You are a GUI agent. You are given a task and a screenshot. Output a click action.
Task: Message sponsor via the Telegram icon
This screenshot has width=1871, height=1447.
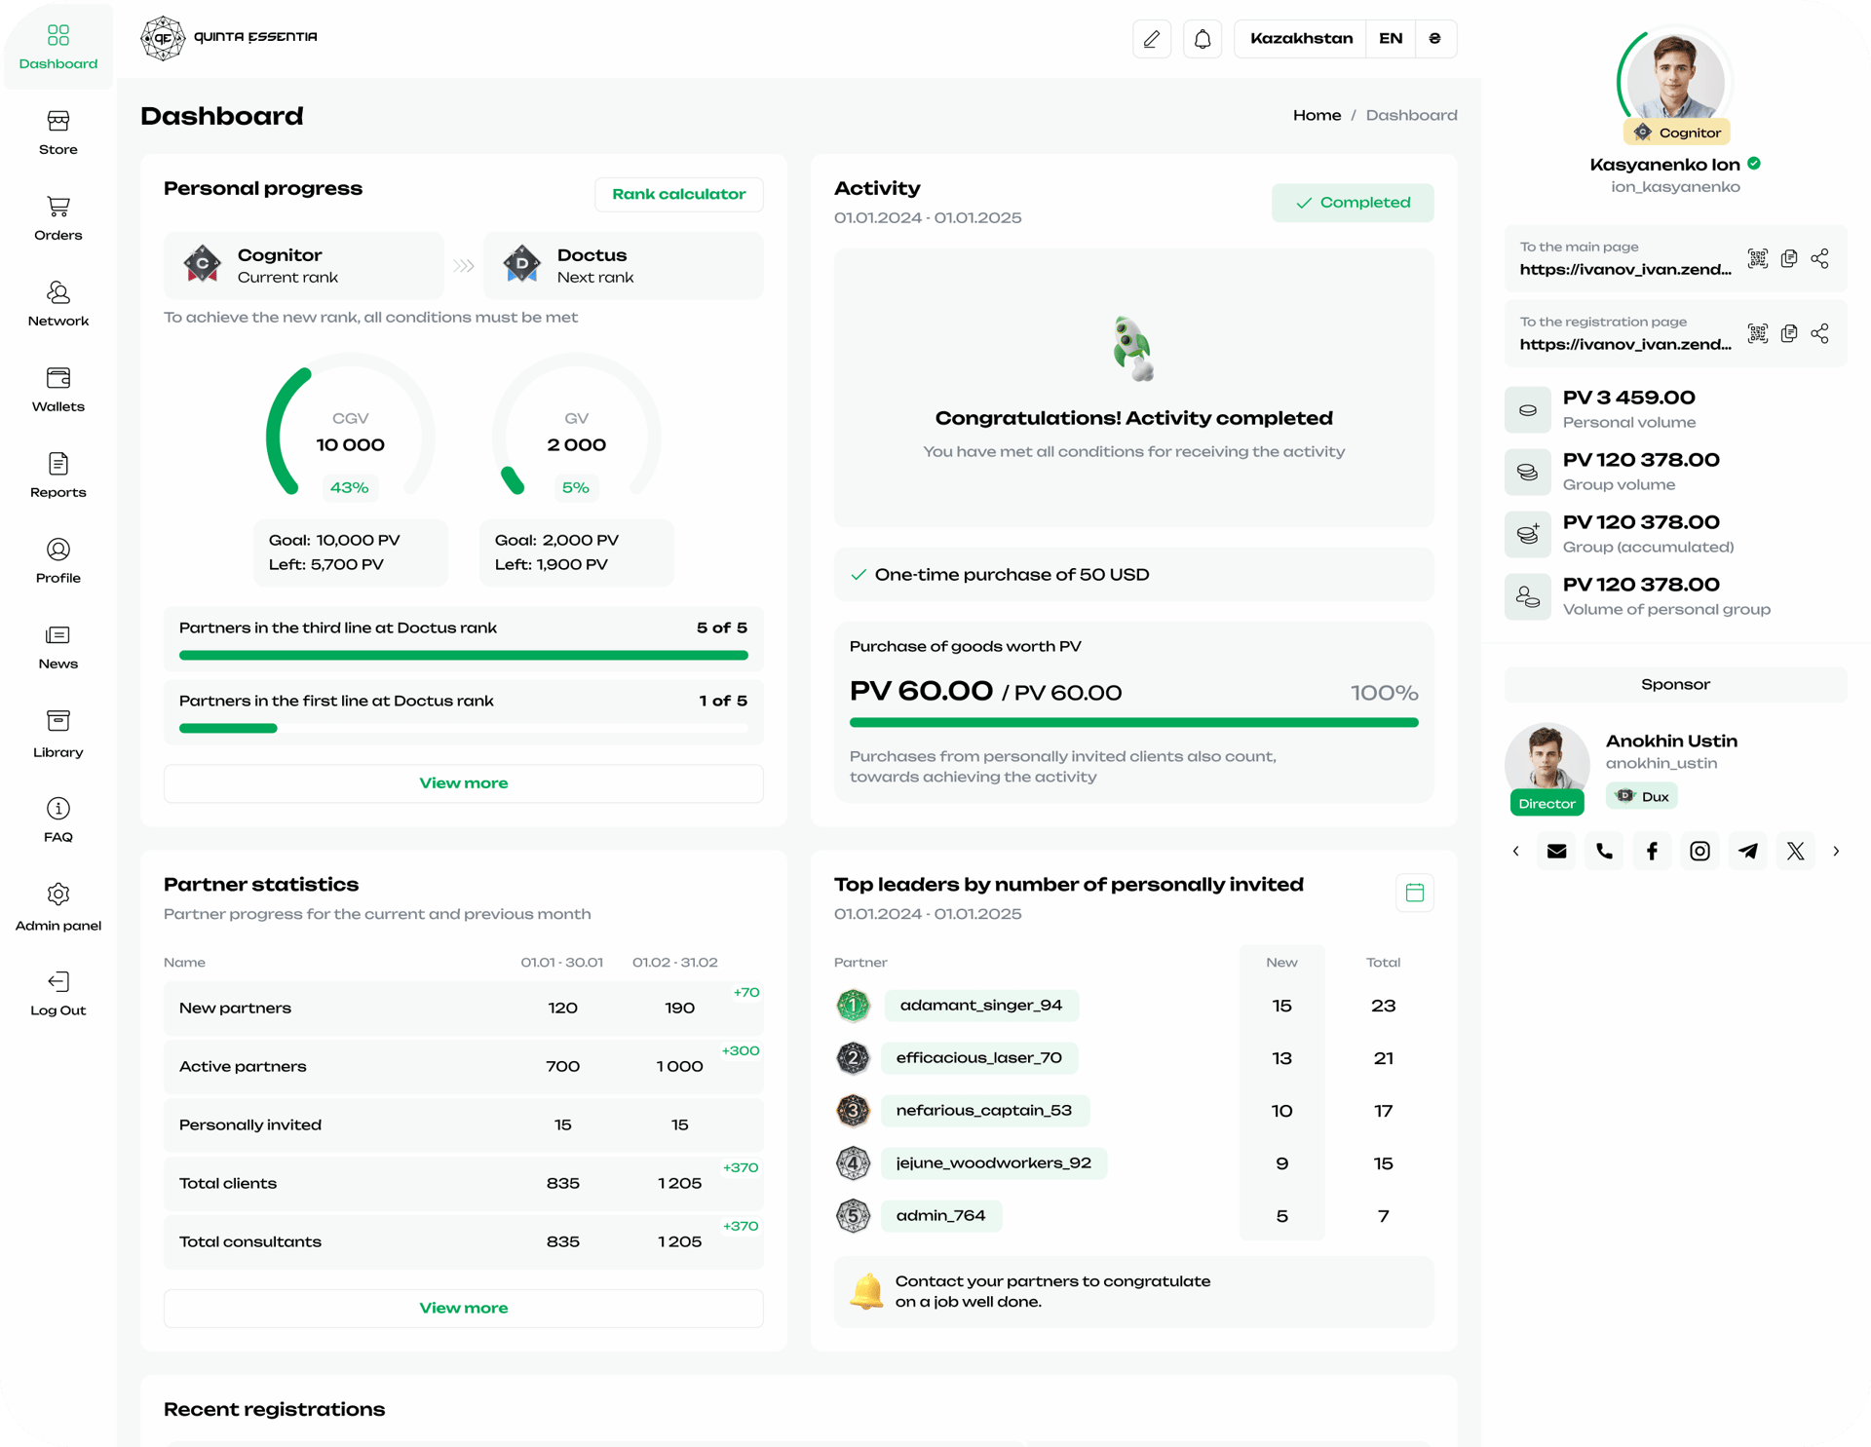point(1748,850)
